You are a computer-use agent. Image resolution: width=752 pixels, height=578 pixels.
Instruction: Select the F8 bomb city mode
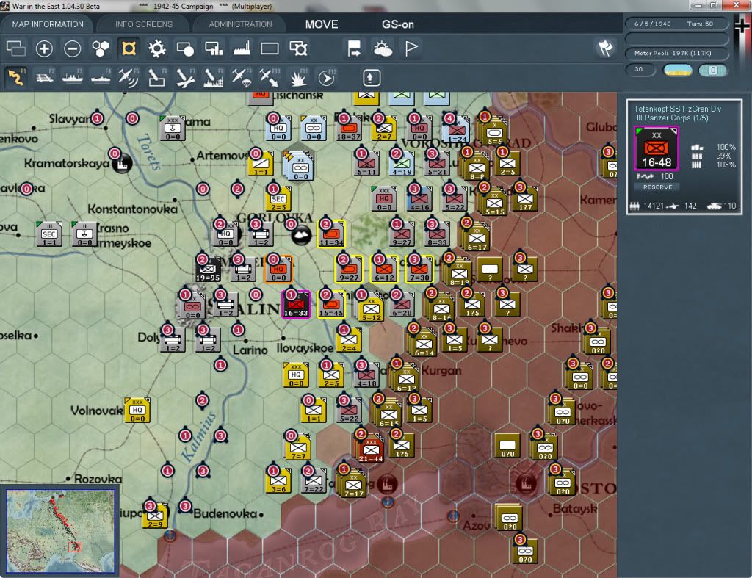(214, 77)
